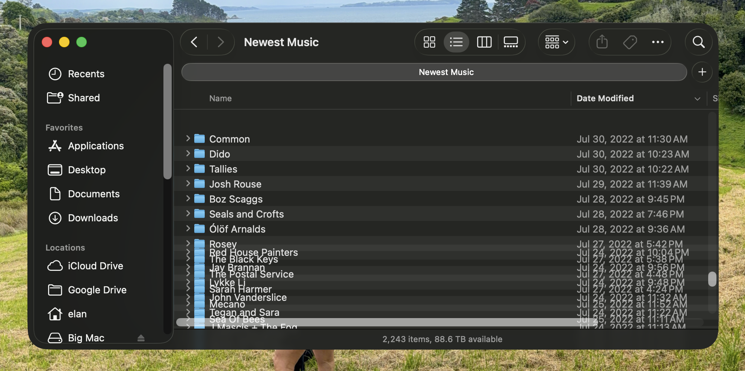
Task: Expand the Common folder
Action: (188, 139)
